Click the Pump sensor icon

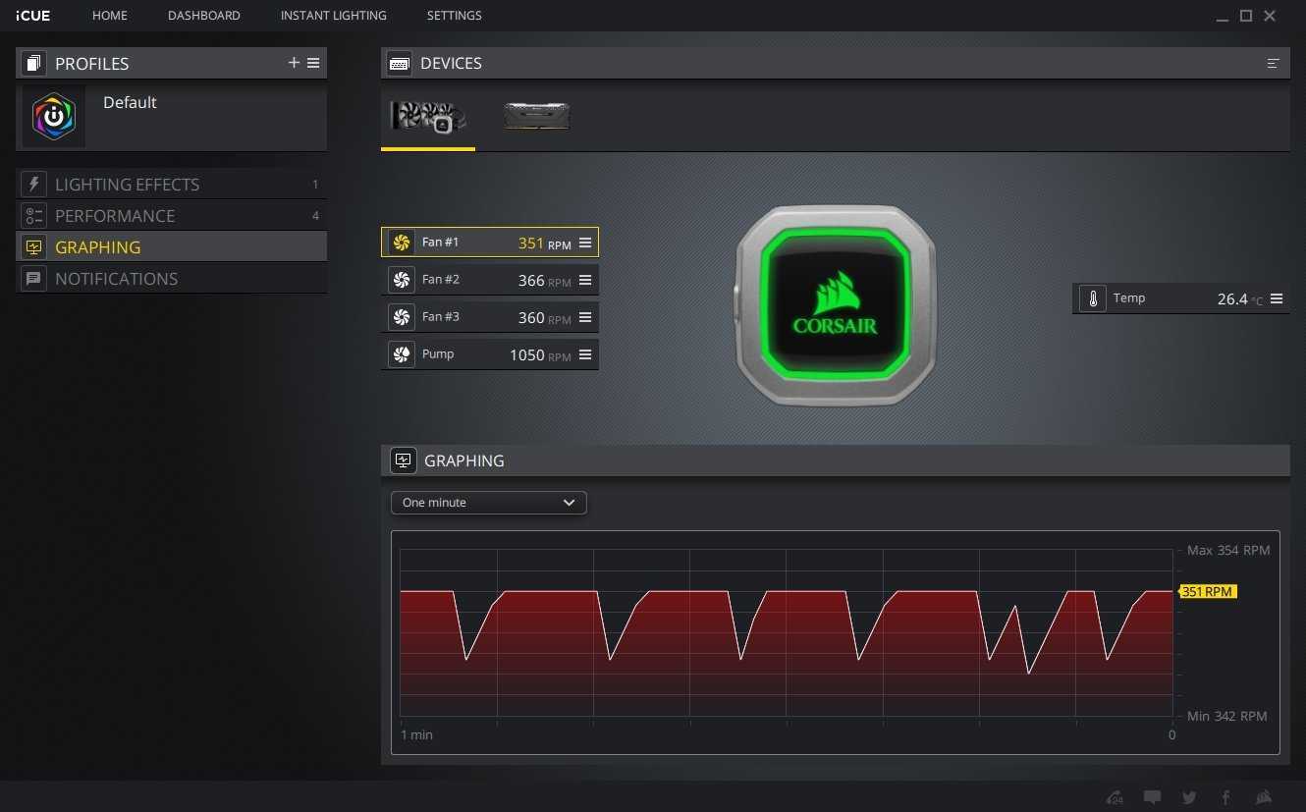pyautogui.click(x=401, y=354)
